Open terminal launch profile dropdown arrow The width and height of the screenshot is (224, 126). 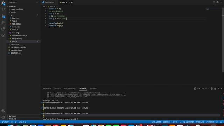(x=209, y=89)
